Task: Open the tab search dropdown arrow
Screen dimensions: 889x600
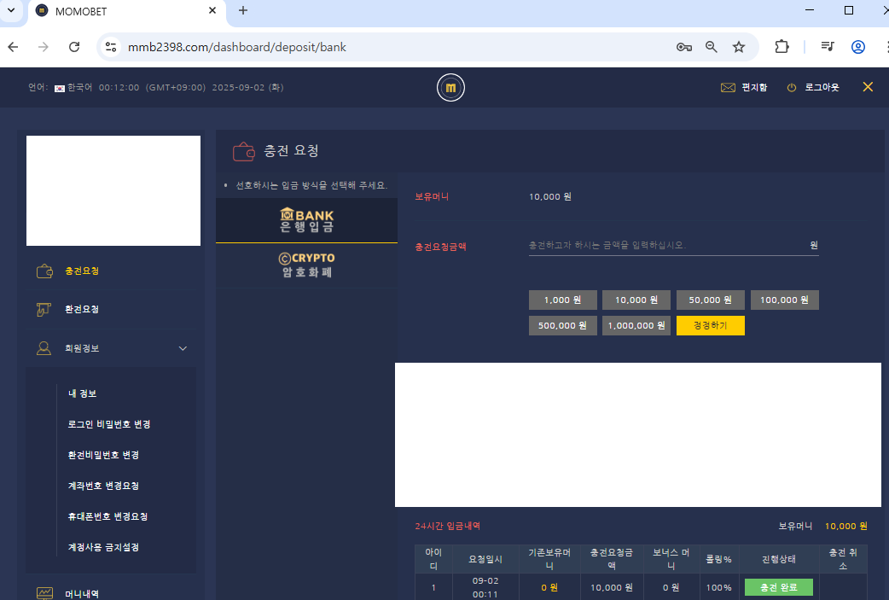Action: [x=11, y=10]
